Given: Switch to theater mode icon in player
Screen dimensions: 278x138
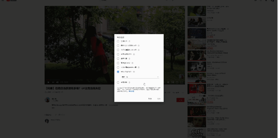Looking at the screenshot, I should coord(177,82).
